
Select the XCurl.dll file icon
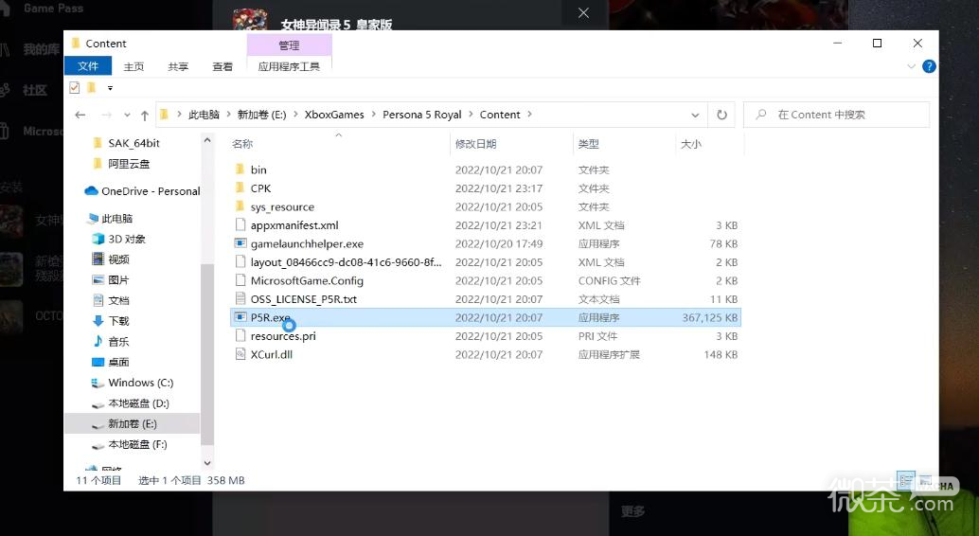pyautogui.click(x=240, y=354)
